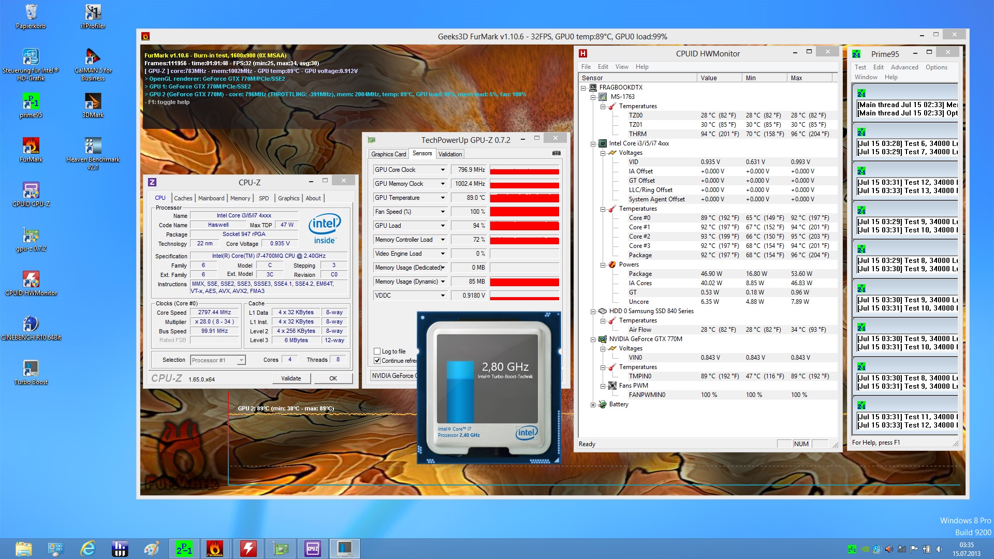This screenshot has height=559, width=994.
Task: Toggle the Continue refreshing checkbox in GPU-Z
Action: point(377,361)
